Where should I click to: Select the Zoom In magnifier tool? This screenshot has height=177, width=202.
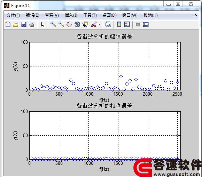[x=53, y=24]
